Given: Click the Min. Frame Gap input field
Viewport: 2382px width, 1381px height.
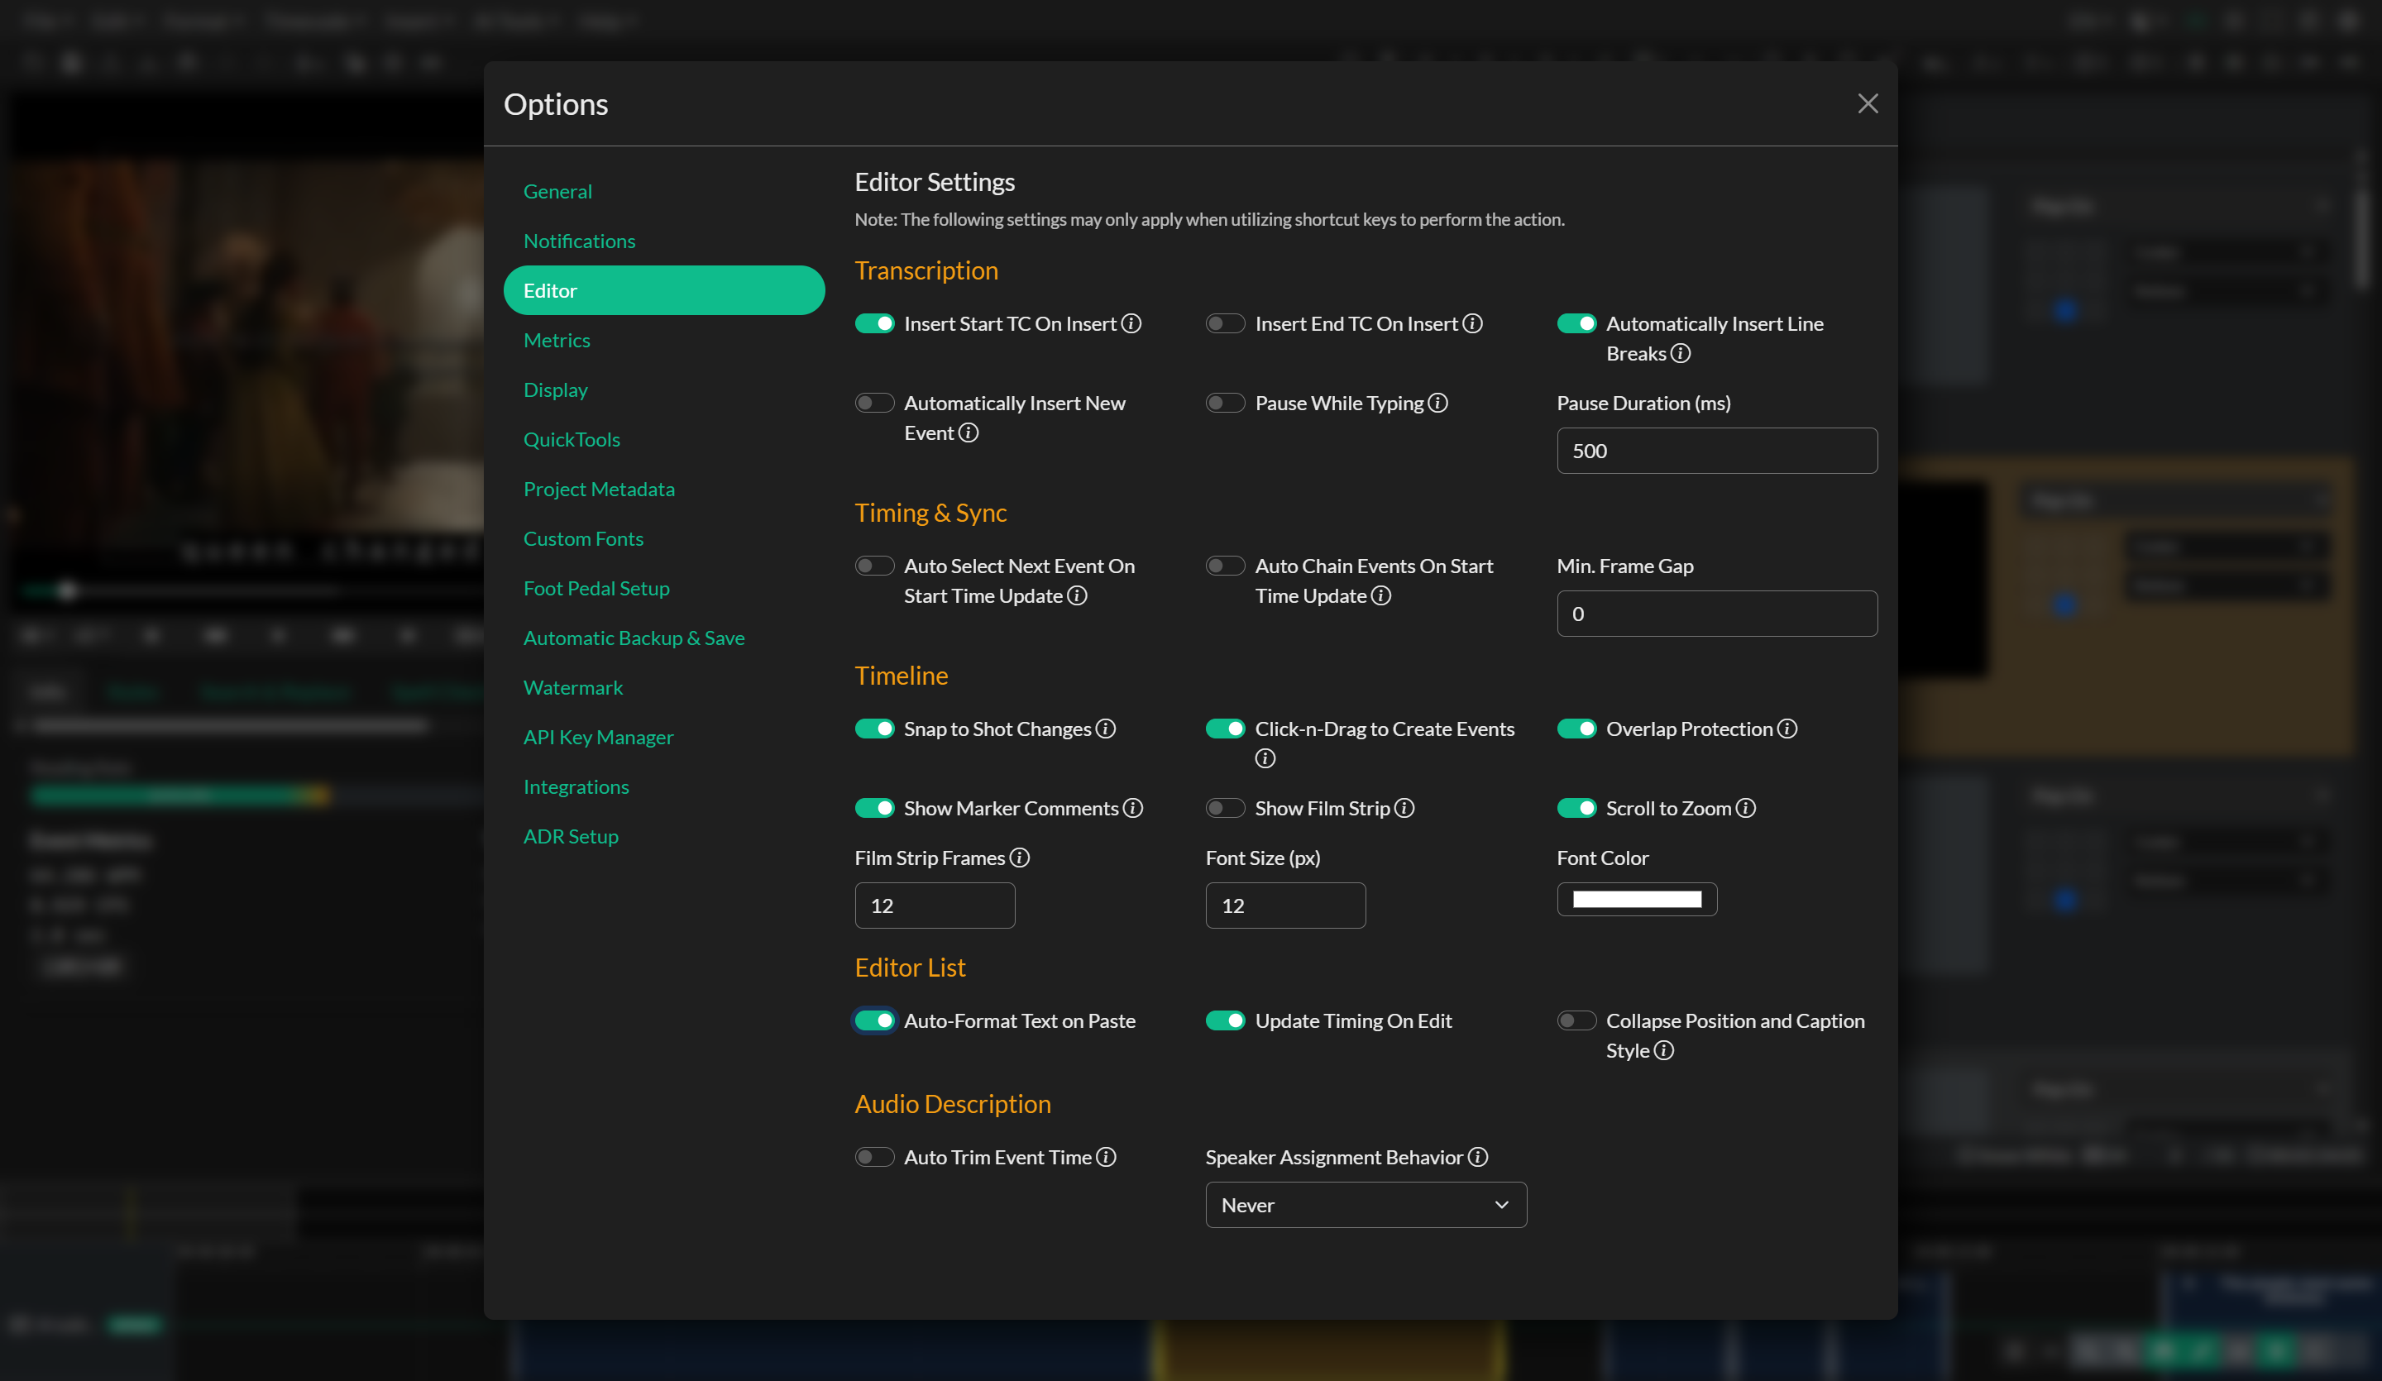Looking at the screenshot, I should tap(1716, 614).
